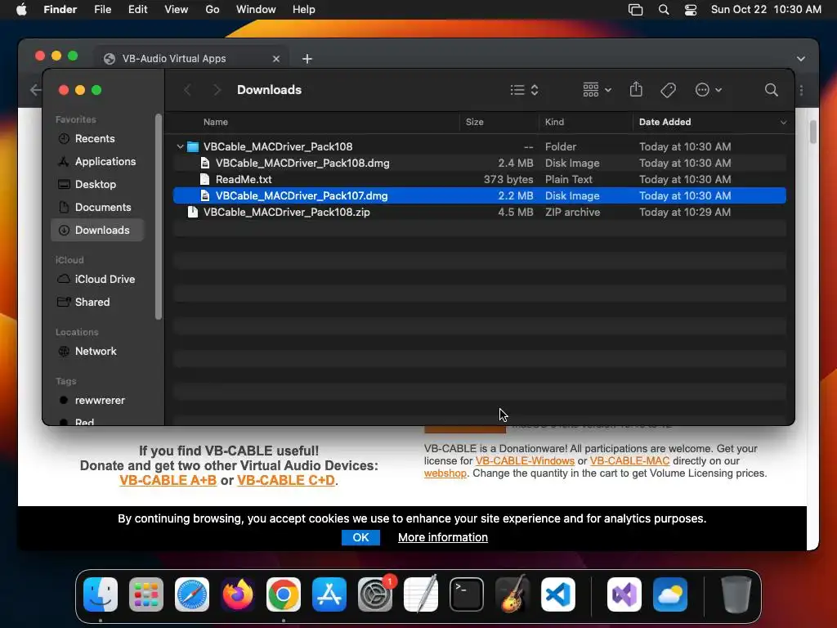Screen dimensions: 837x628
Task: Open Documents in the sidebar
Action: coord(96,208)
